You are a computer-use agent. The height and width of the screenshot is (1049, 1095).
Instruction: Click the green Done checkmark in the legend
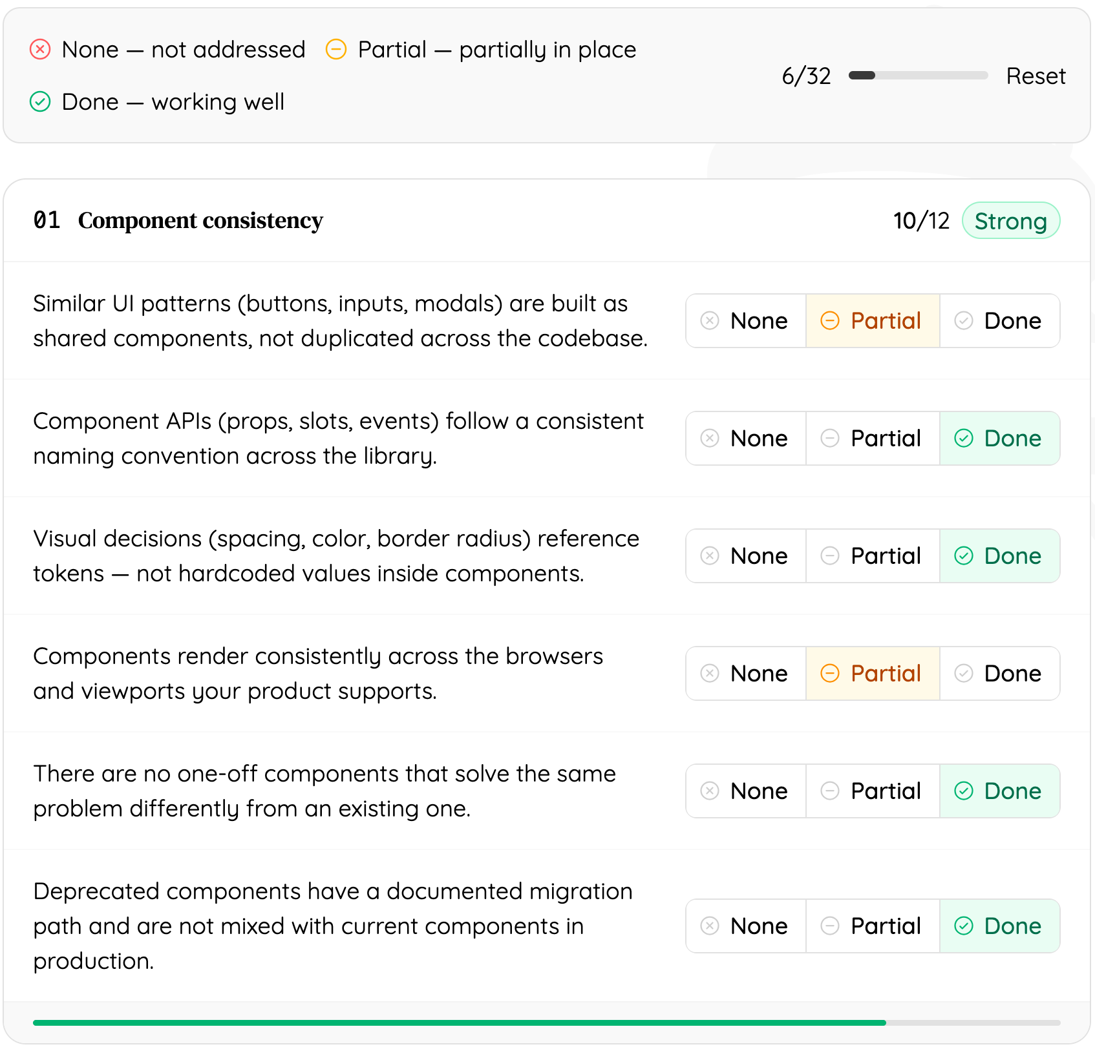click(40, 102)
